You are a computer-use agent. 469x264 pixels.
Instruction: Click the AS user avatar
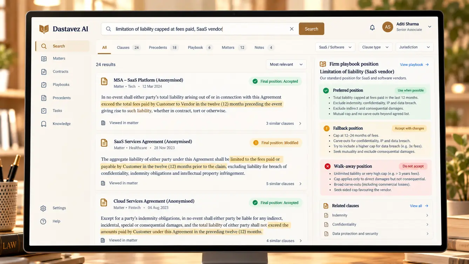coord(388,27)
